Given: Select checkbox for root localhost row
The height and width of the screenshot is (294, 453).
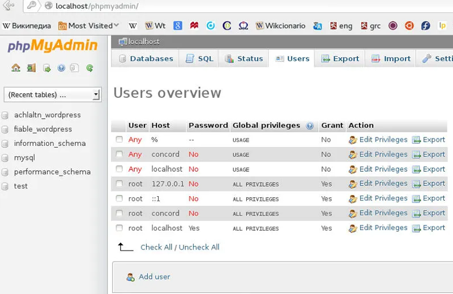Looking at the screenshot, I should (119, 228).
